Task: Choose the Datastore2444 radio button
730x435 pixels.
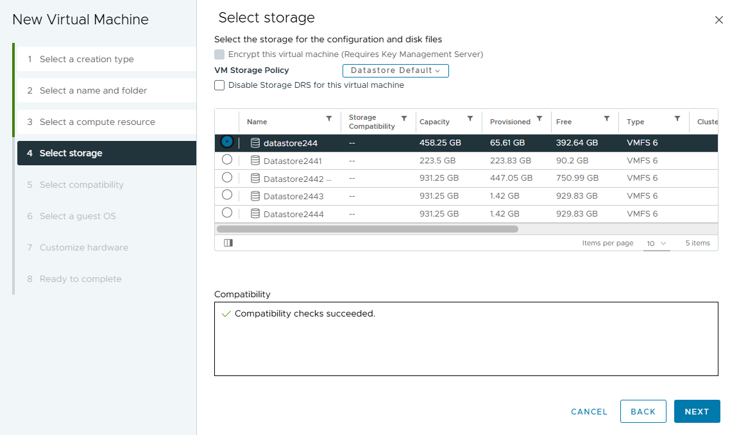Action: coord(227,213)
